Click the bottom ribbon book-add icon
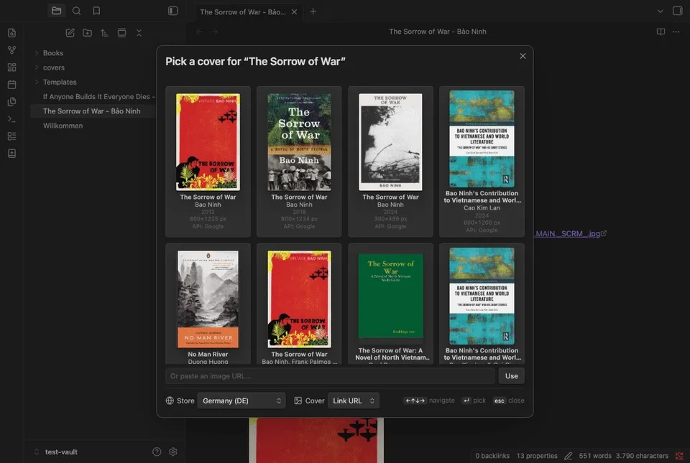 click(x=12, y=154)
